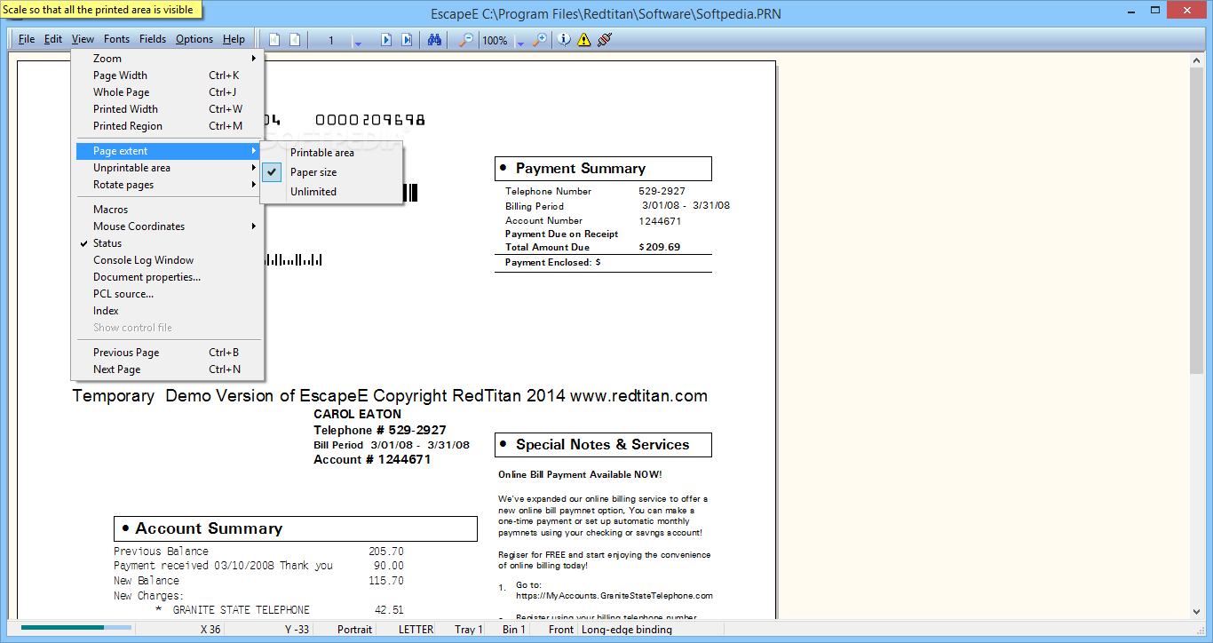The image size is (1213, 643).
Task: Expand the Zoom submenu
Action: [169, 59]
